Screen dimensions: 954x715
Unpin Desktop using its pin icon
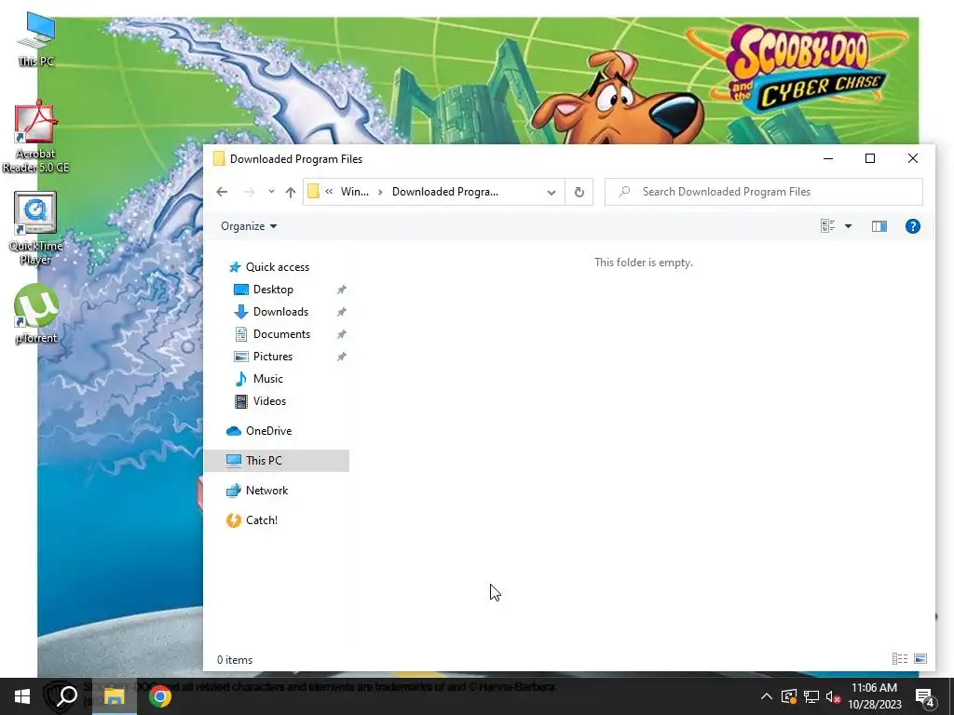[341, 290]
